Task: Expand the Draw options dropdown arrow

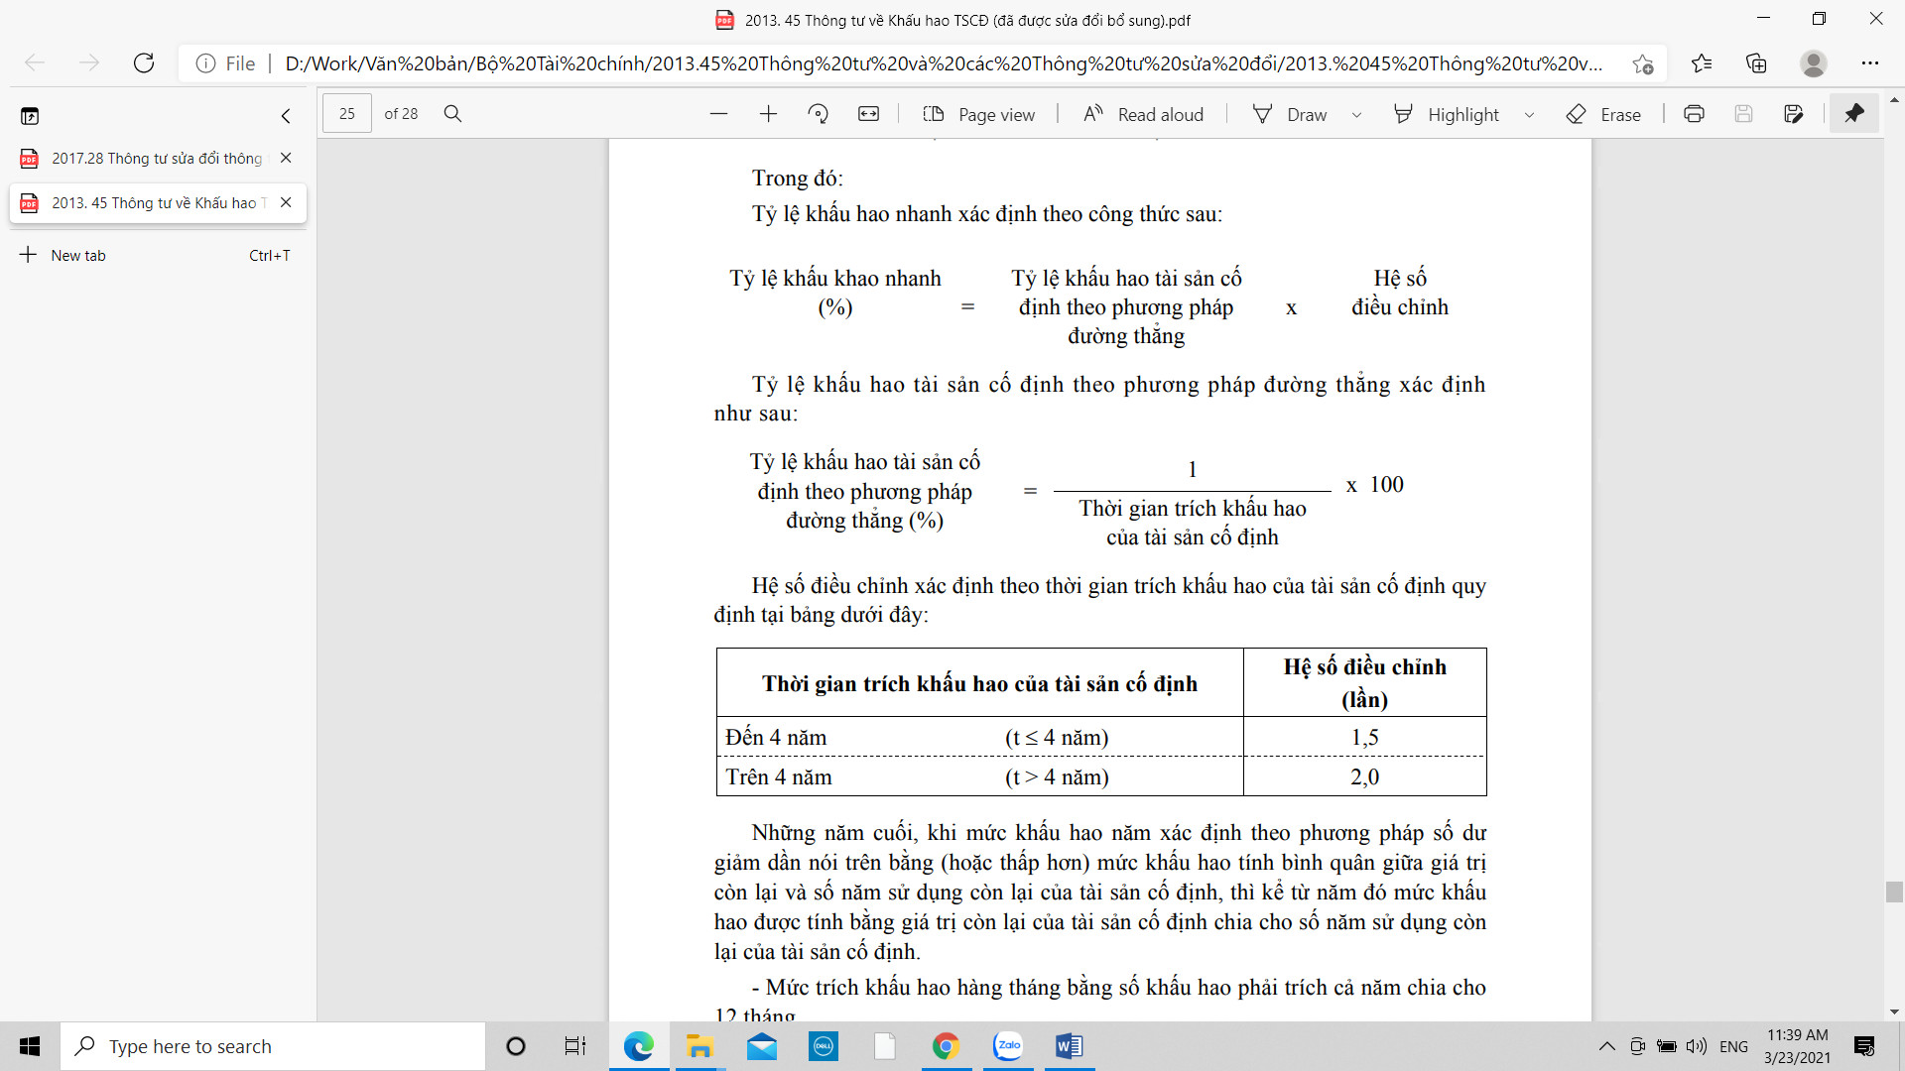Action: pos(1356,115)
